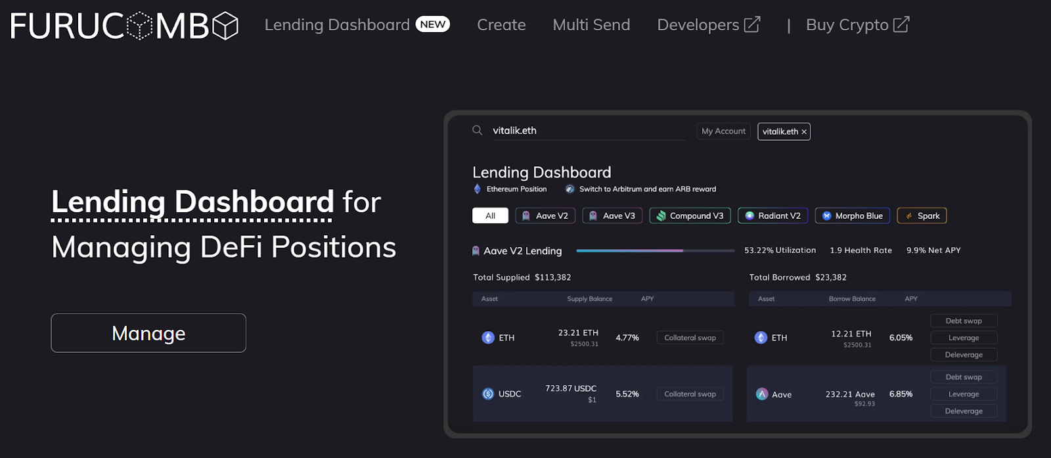
Task: Click the Manage button
Action: [x=148, y=333]
